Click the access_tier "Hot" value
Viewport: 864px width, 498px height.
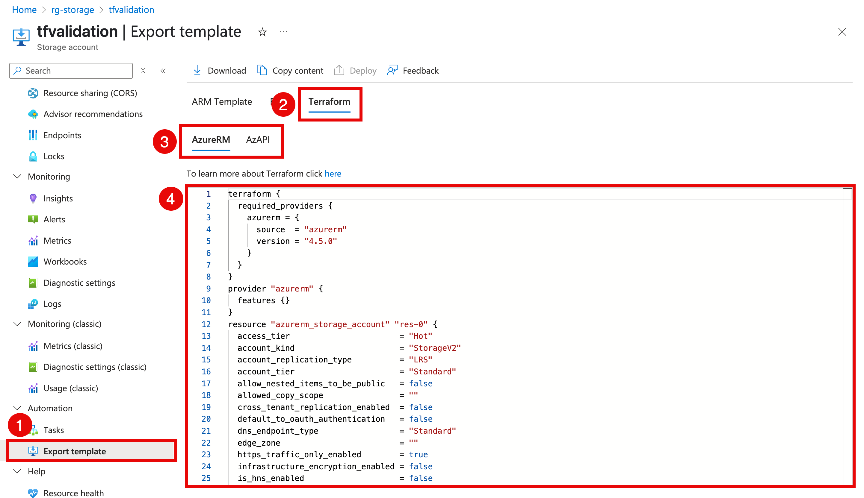pyautogui.click(x=421, y=336)
